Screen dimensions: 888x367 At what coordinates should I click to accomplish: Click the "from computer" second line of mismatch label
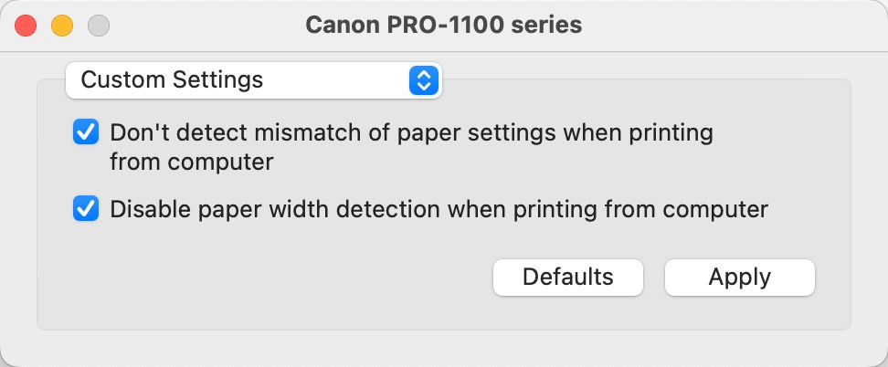point(192,163)
